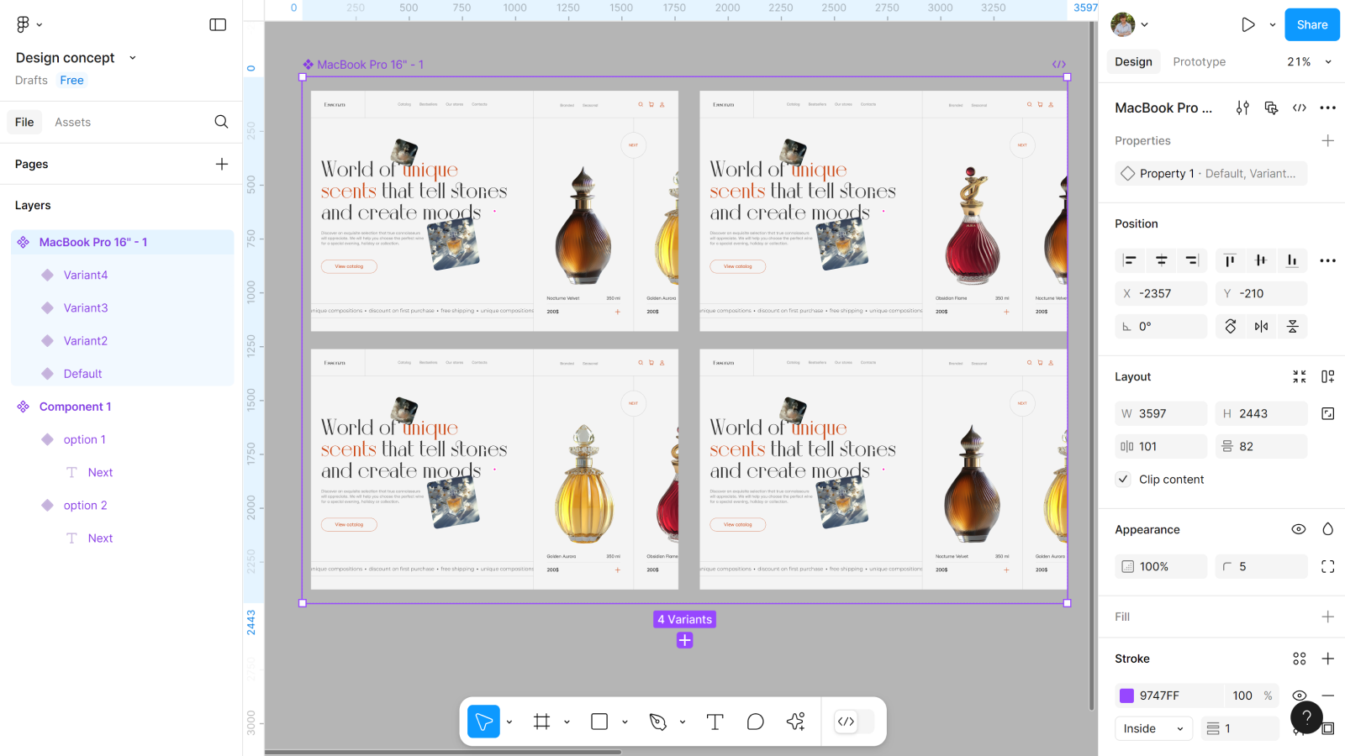The width and height of the screenshot is (1345, 756).
Task: Toggle the sidebar panel layout icon
Action: (x=218, y=25)
